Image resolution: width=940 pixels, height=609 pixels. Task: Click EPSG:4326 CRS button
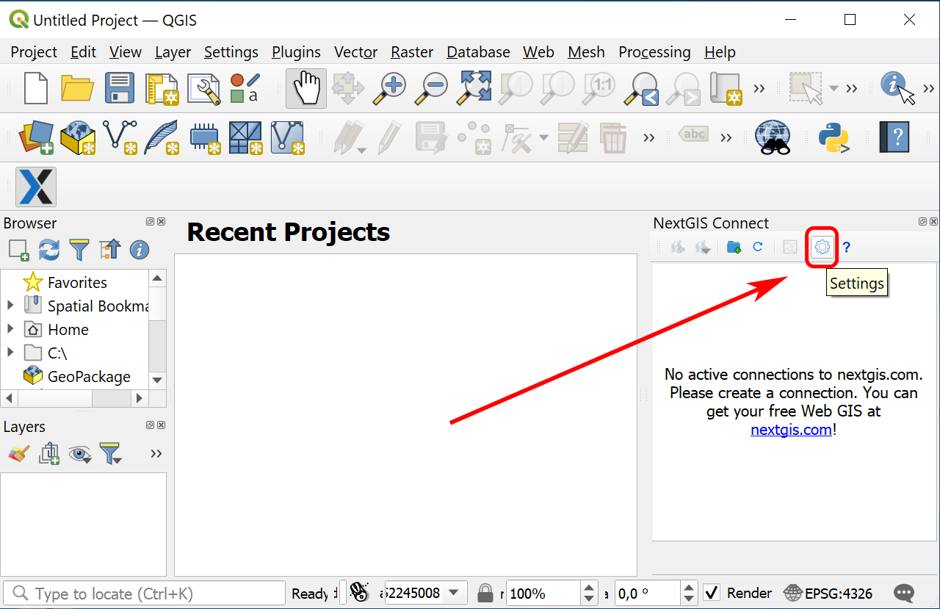829,593
